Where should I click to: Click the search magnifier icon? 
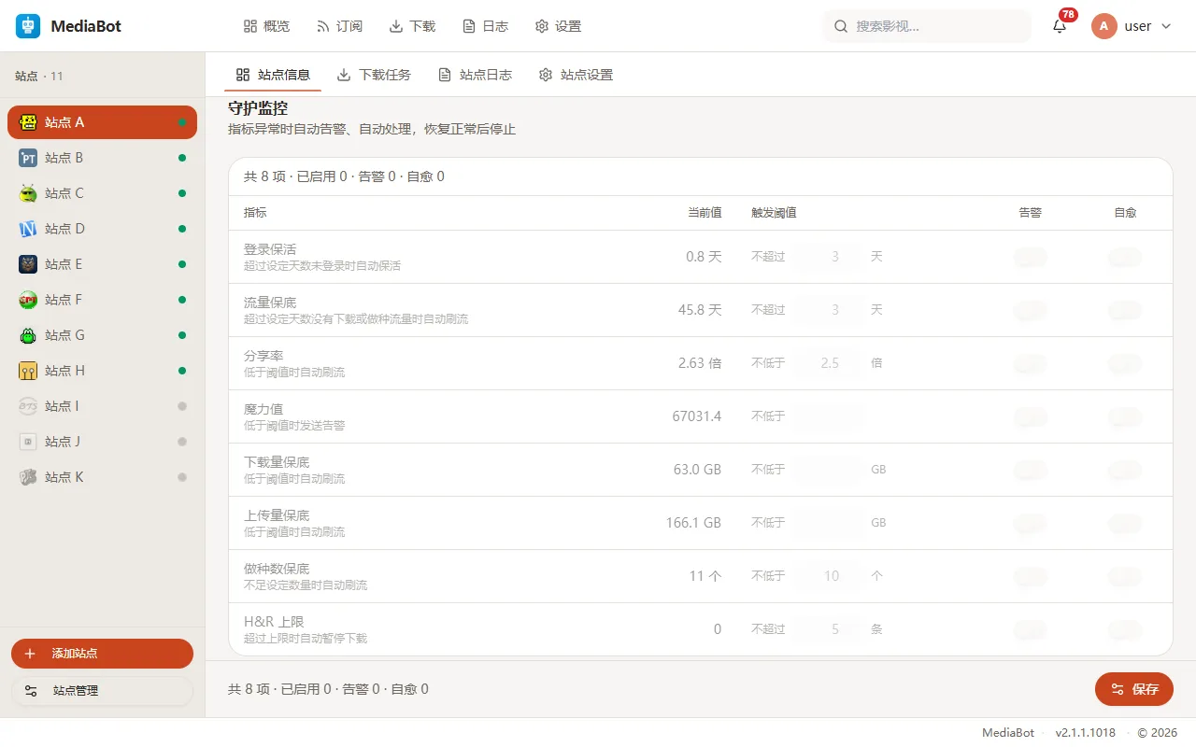pos(841,26)
